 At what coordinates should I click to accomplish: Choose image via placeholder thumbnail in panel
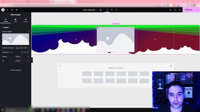coord(16,39)
